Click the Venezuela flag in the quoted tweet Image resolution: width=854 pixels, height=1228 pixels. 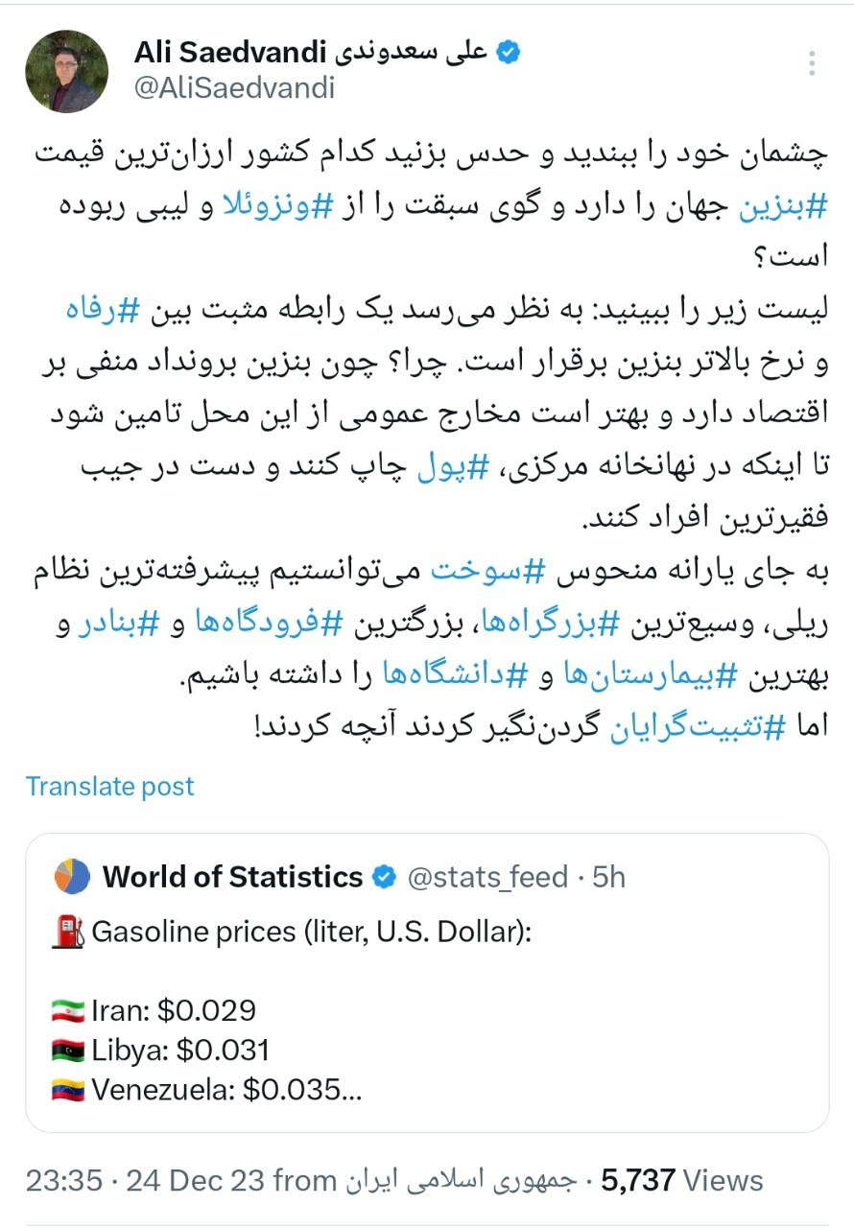pyautogui.click(x=67, y=1086)
